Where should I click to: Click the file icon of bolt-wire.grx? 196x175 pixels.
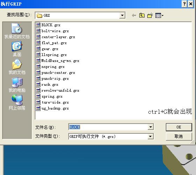38,31
